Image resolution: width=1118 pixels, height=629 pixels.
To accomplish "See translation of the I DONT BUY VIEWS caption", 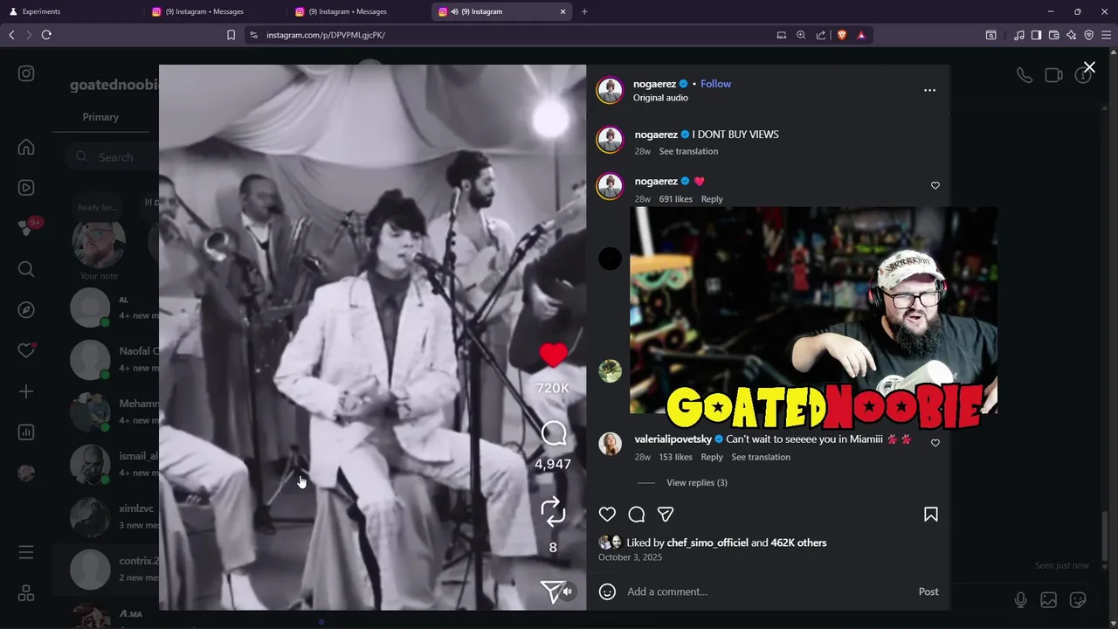I will [x=688, y=151].
